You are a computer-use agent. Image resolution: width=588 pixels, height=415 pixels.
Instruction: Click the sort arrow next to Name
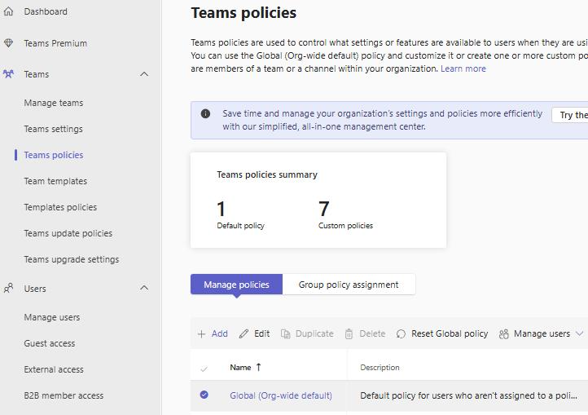coord(258,367)
